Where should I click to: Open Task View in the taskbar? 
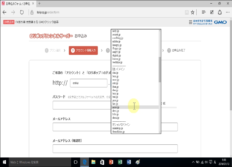click(76, 162)
